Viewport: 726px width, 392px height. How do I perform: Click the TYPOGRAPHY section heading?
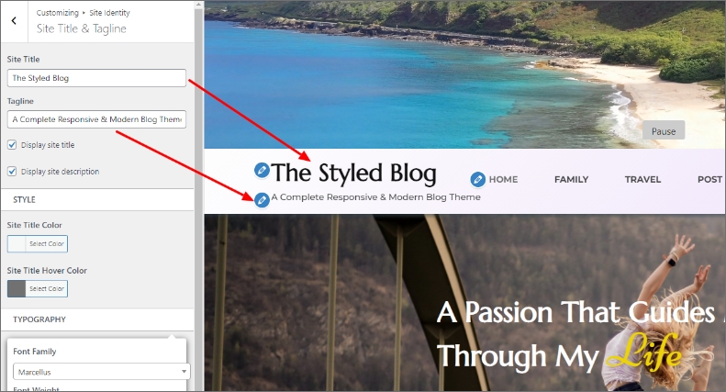pos(39,319)
